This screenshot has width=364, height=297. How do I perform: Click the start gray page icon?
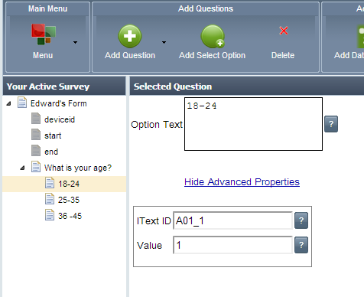click(x=36, y=135)
